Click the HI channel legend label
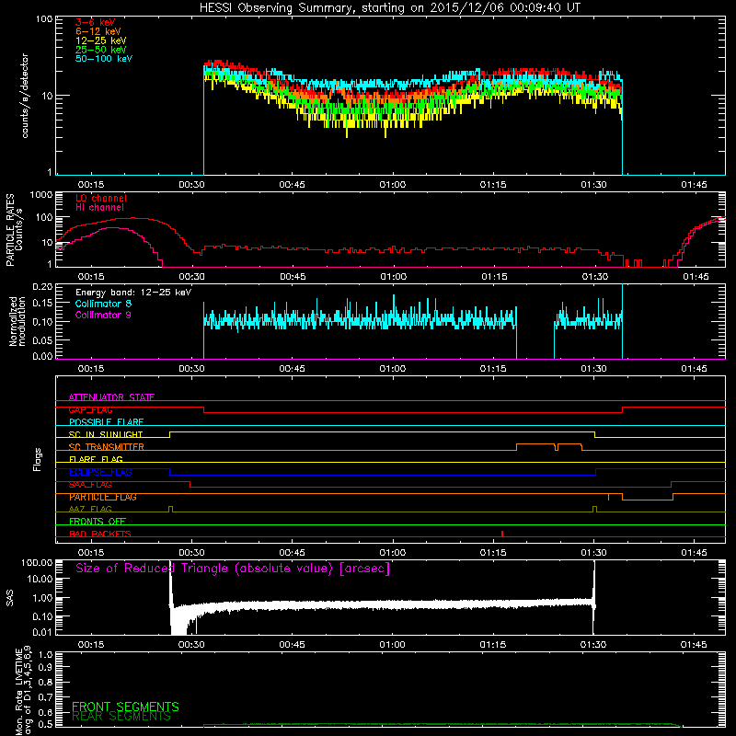 pos(99,208)
